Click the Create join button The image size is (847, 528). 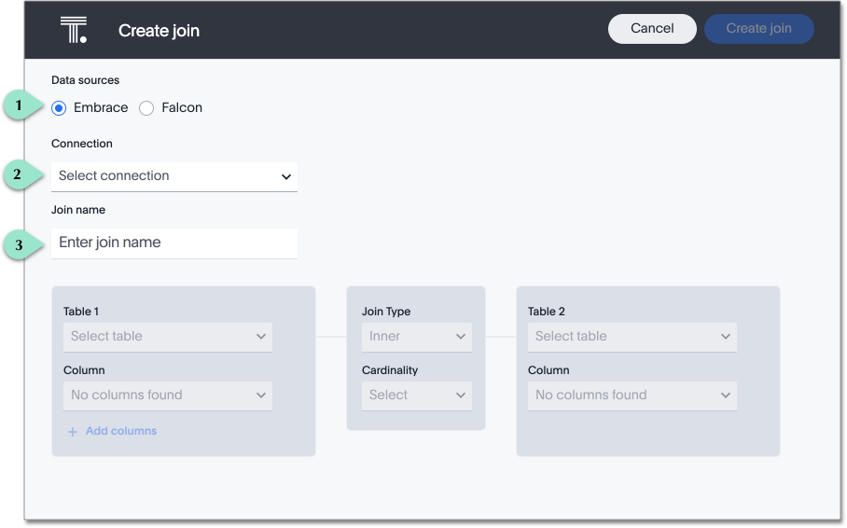tap(758, 29)
